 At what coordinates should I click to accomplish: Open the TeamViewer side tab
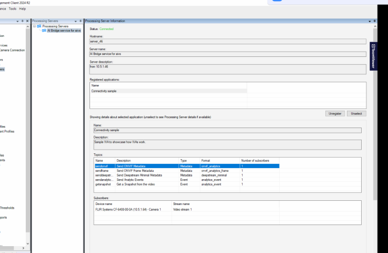tap(373, 56)
